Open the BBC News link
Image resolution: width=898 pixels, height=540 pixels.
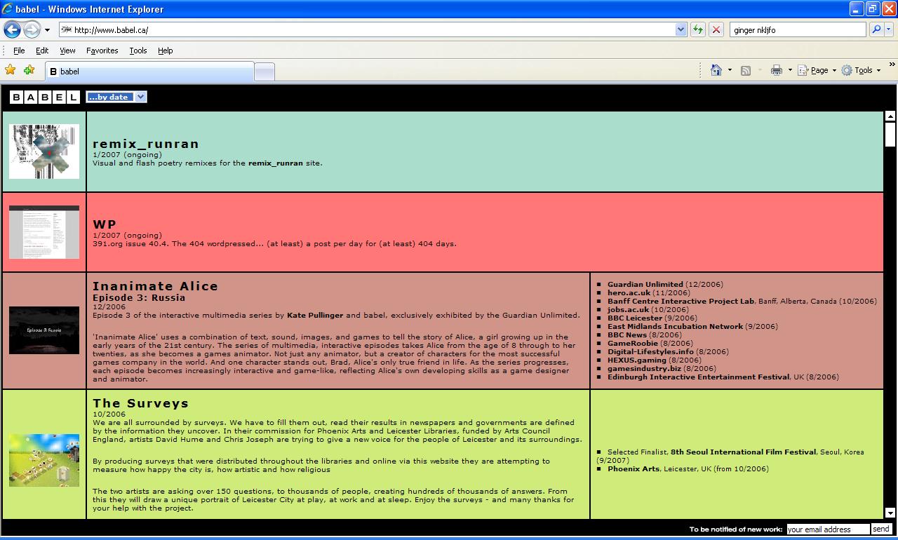(x=627, y=335)
